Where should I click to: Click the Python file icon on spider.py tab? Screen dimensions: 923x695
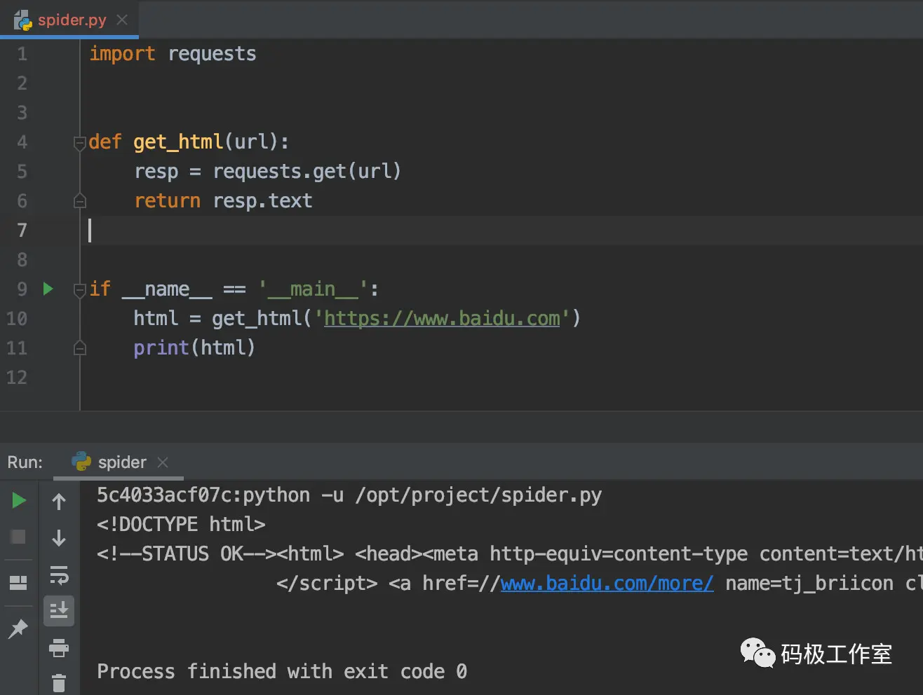pos(22,20)
